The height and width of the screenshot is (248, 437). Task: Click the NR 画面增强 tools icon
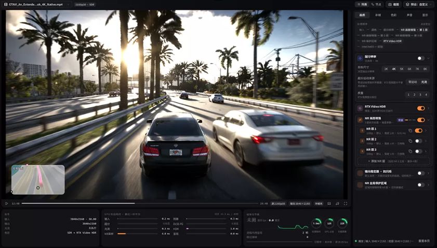click(360, 120)
